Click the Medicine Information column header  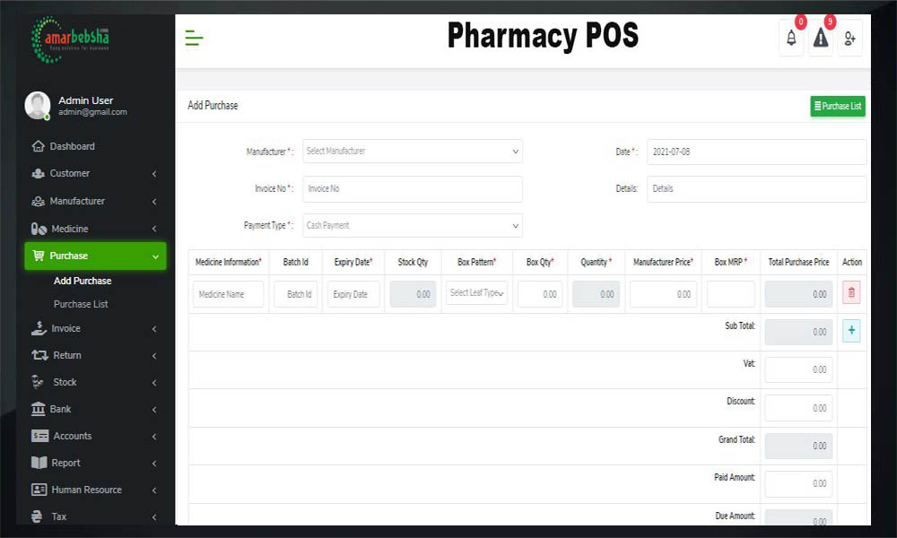coord(228,262)
